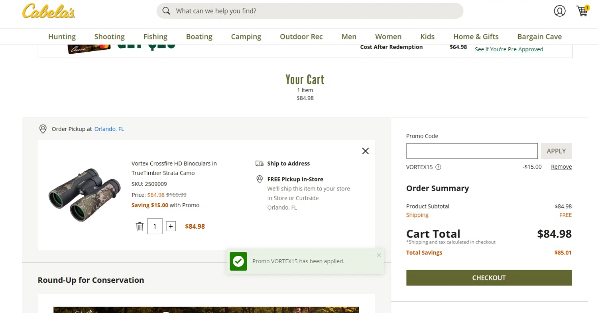
Task: Click the Product Subtotal label
Action: [x=428, y=206]
